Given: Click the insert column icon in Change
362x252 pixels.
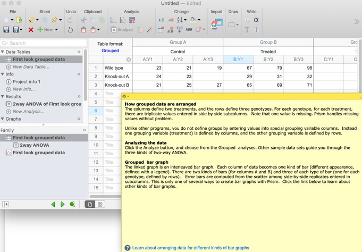Looking at the screenshot, I should [x=161, y=20].
